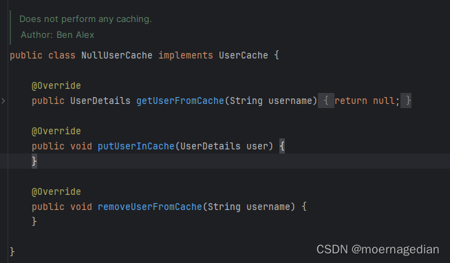This screenshot has width=450, height=263.
Task: Click the @Override annotation above putUserInCache
Action: (56, 131)
